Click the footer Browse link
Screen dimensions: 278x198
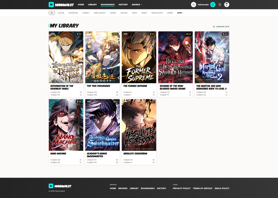tap(123, 188)
